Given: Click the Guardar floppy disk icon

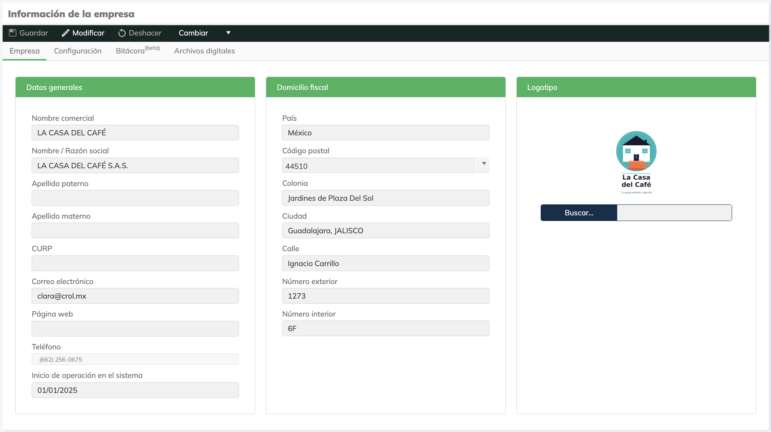Looking at the screenshot, I should [x=13, y=33].
